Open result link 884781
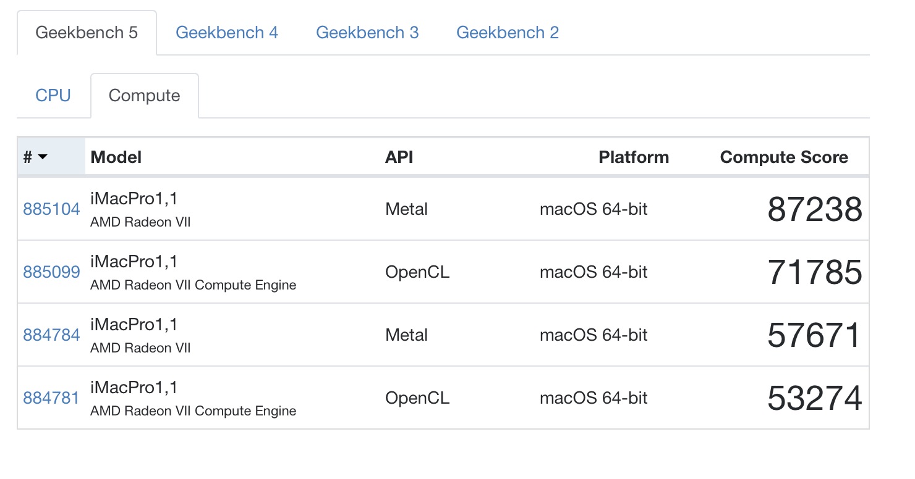The width and height of the screenshot is (915, 479). [x=51, y=398]
